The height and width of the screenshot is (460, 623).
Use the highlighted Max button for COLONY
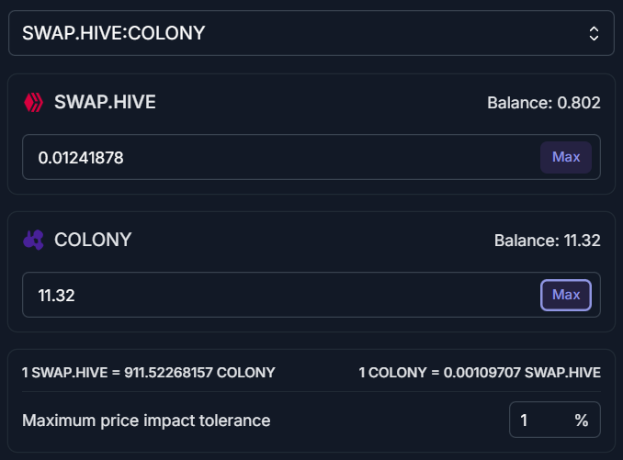tap(566, 295)
